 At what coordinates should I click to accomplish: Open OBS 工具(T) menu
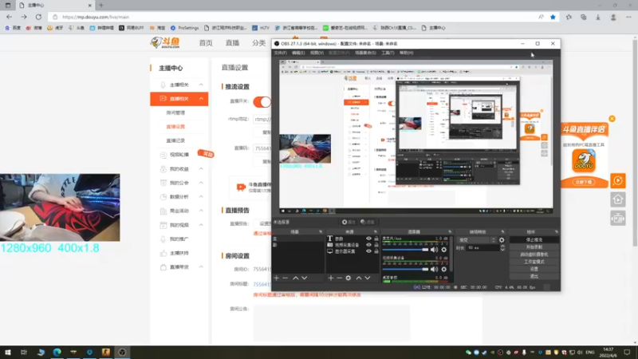click(x=388, y=53)
